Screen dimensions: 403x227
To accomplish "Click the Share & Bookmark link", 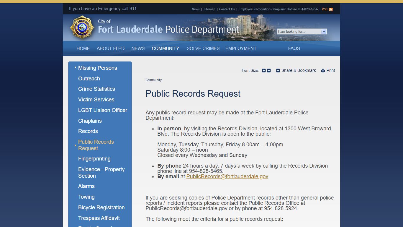I will [x=299, y=71].
